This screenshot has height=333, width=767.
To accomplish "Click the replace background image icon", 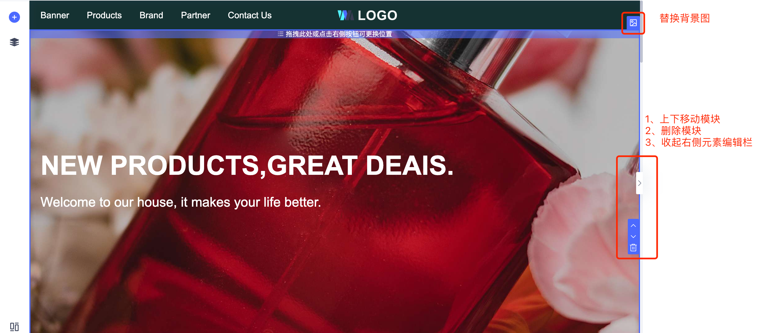I will [633, 23].
